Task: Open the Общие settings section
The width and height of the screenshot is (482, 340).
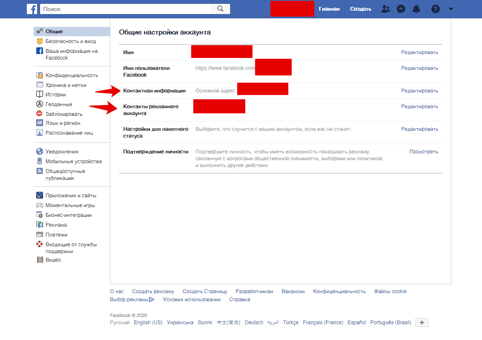Action: coord(72,32)
